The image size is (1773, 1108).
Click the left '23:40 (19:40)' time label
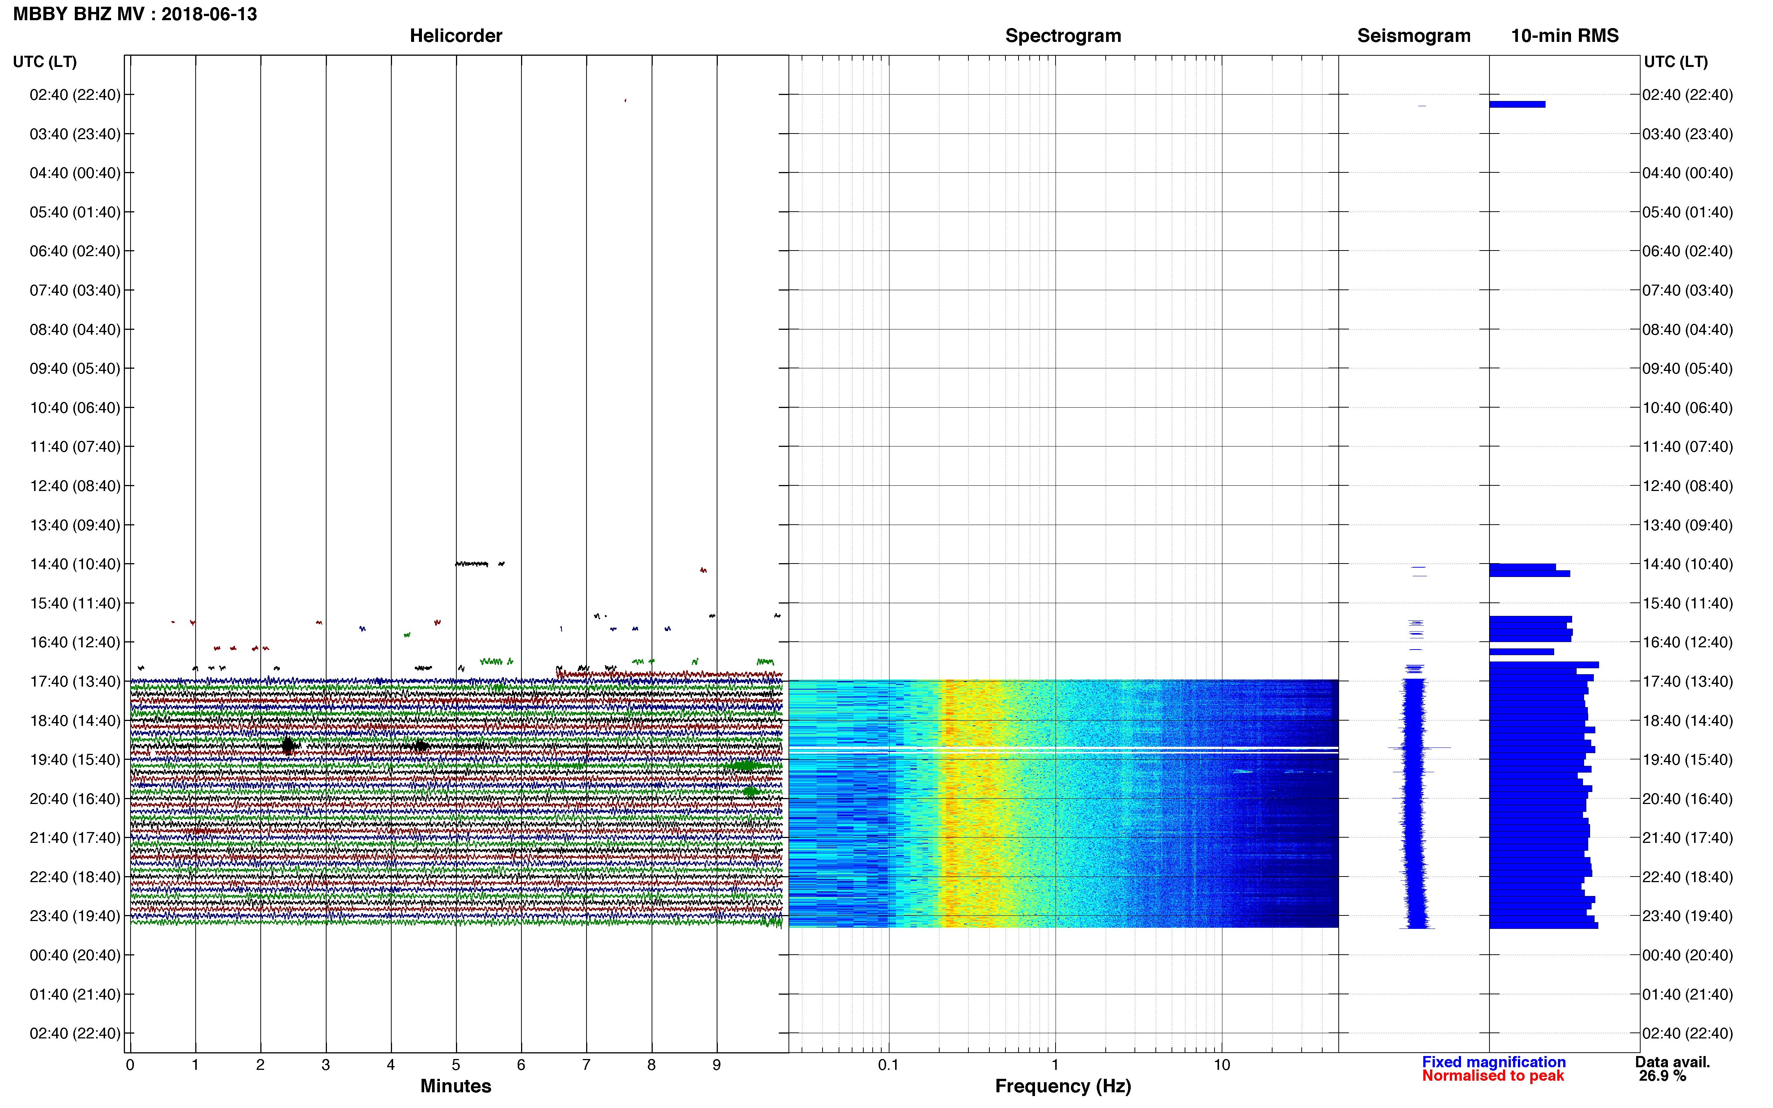[x=75, y=916]
